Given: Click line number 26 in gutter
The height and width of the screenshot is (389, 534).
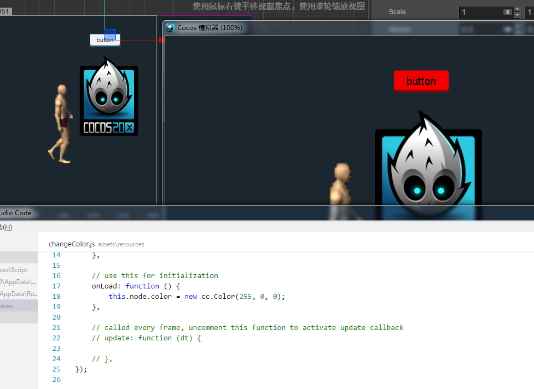Looking at the screenshot, I should click(56, 380).
